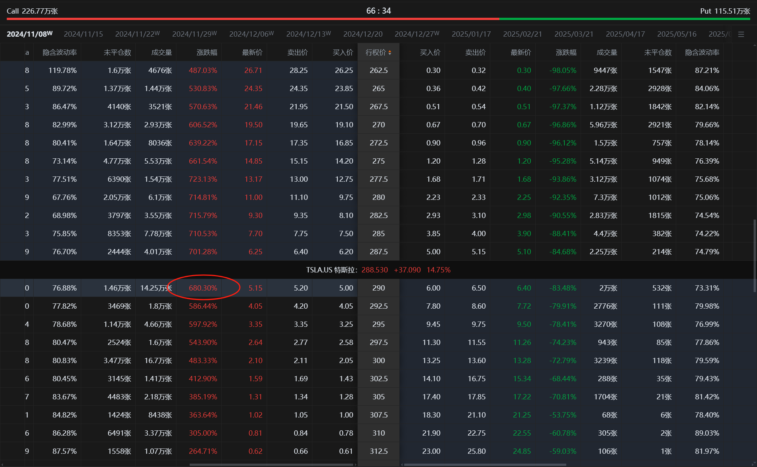Select the 2024/11/22 weekly expiry tab
Viewport: 757px width, 467px height.
click(x=137, y=34)
